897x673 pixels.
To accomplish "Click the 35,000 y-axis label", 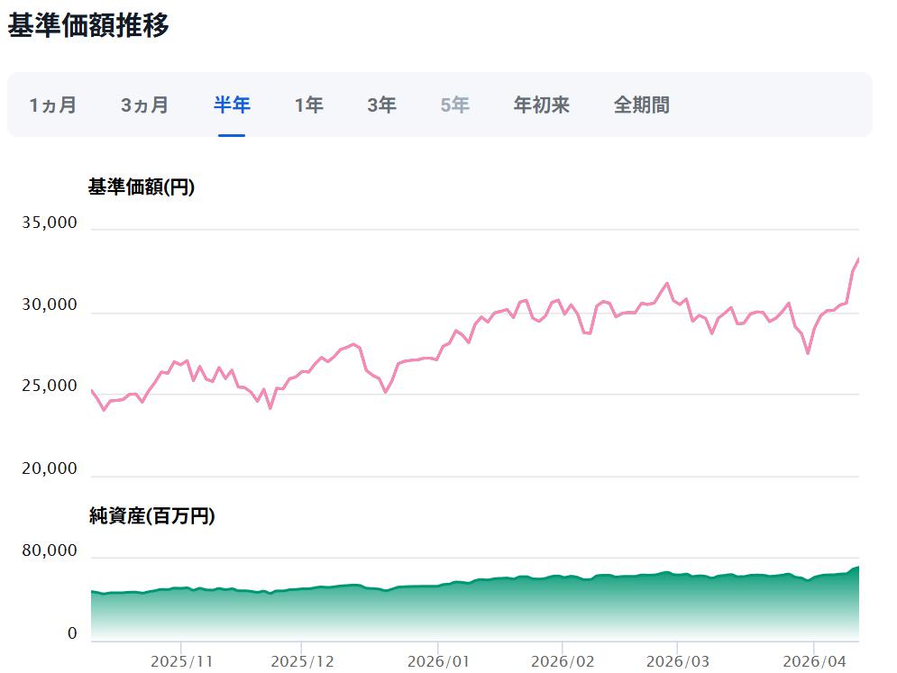I will tap(50, 223).
